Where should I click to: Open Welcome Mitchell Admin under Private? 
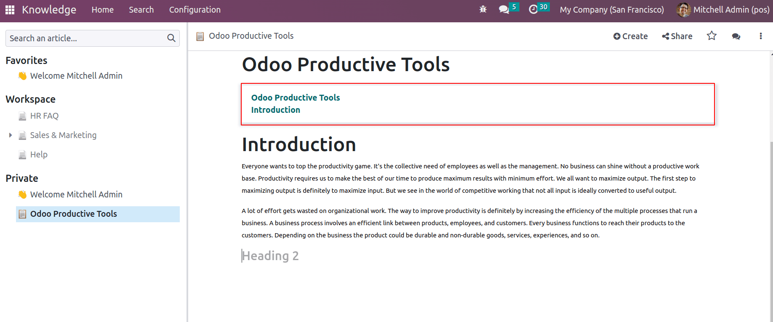(76, 194)
